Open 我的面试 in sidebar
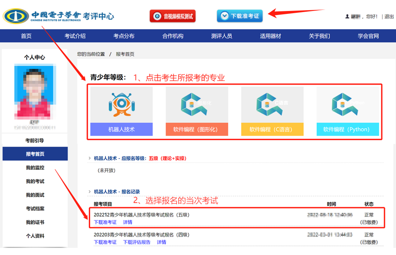 35,195
